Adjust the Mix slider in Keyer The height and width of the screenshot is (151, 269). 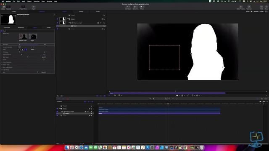click(x=37, y=72)
